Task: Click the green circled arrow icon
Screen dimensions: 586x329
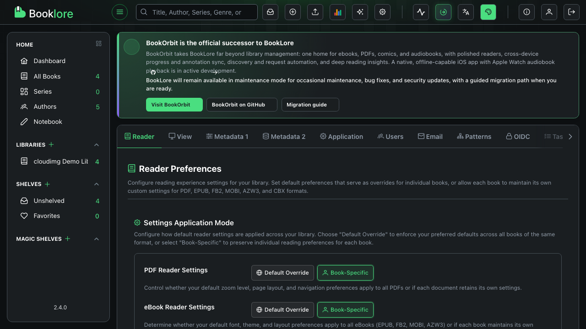Action: tap(443, 12)
